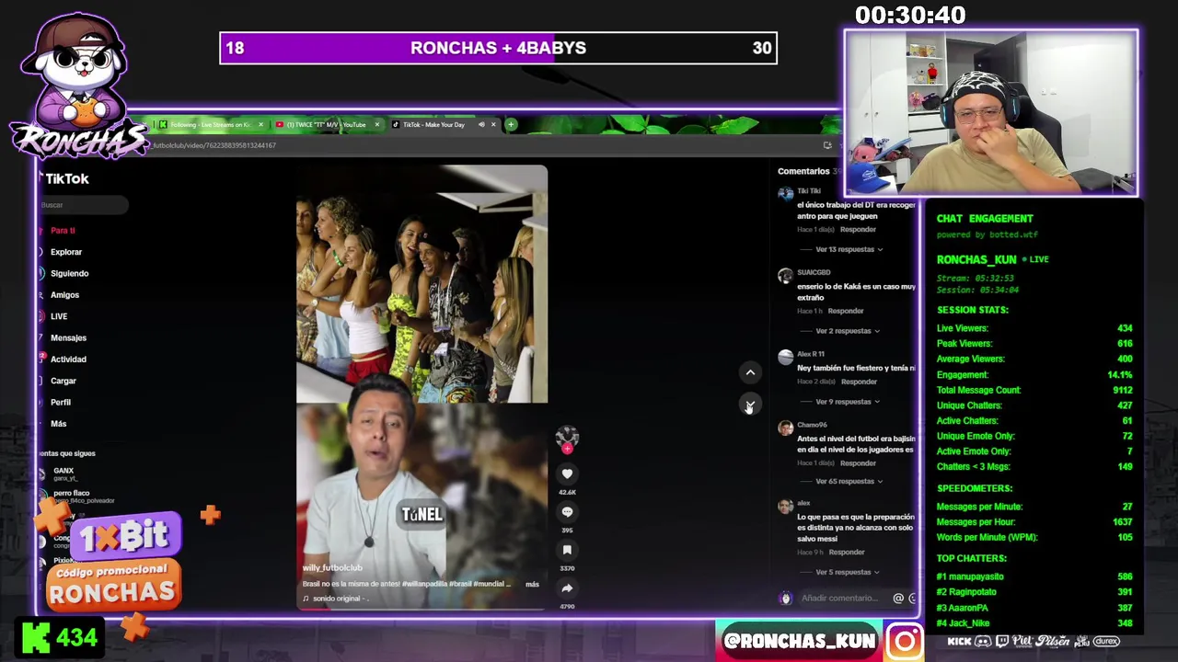
Task: Go to next video with down arrow
Action: click(750, 405)
